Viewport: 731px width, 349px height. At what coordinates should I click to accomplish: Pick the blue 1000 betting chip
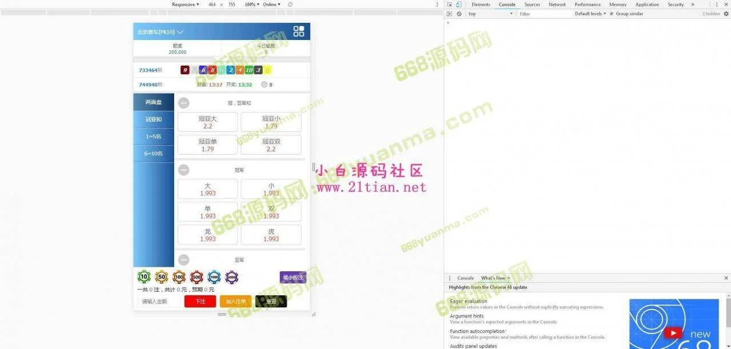click(214, 277)
